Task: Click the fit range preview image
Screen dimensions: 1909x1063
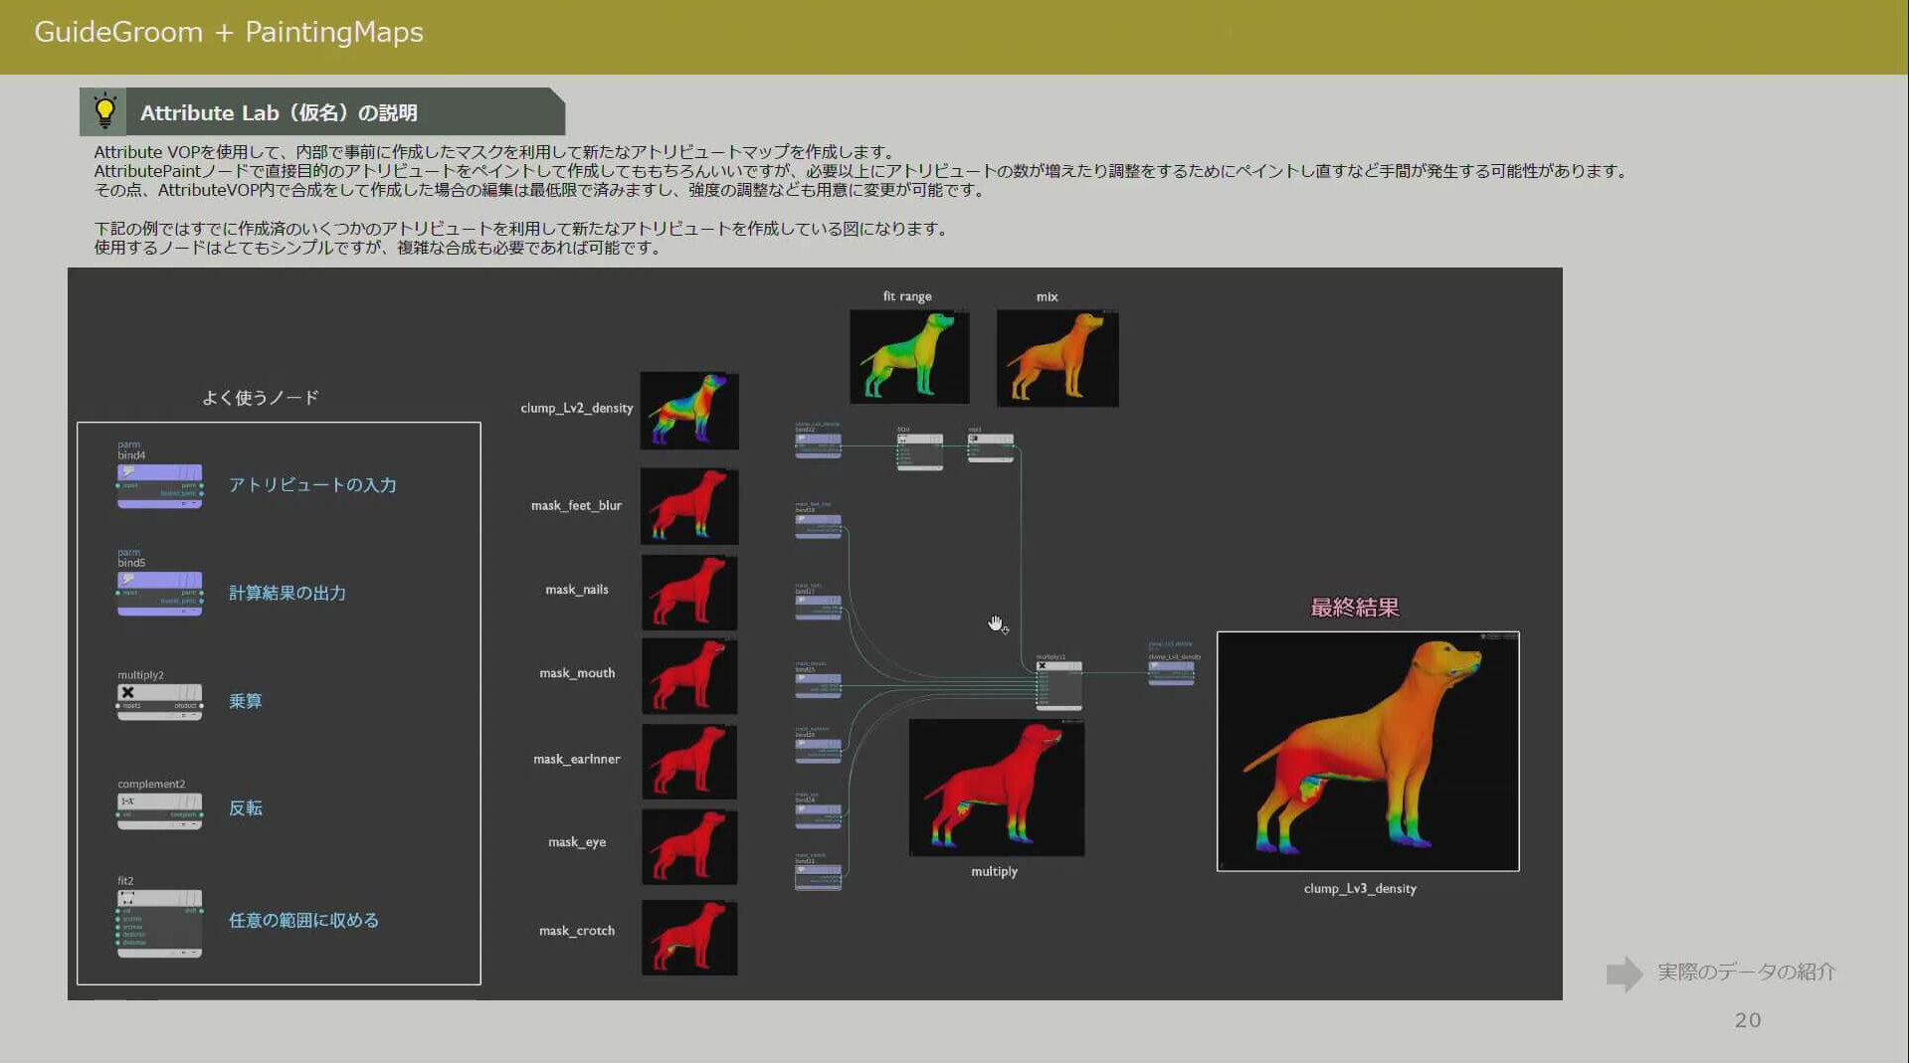Action: click(x=909, y=357)
